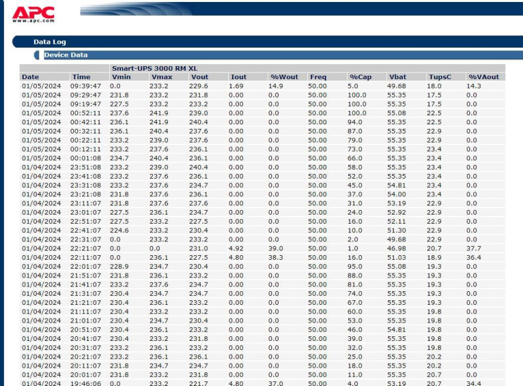Select the time 22:41:07 cell
This screenshot has height=386, width=523.
(86, 230)
